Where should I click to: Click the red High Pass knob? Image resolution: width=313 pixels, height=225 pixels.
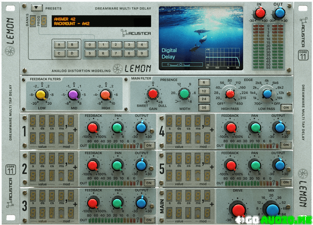230,94
